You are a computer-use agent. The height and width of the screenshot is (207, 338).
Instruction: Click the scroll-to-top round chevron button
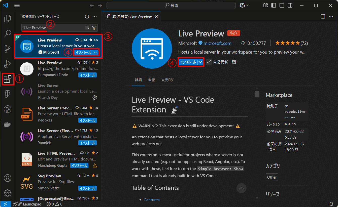pyautogui.click(x=242, y=188)
